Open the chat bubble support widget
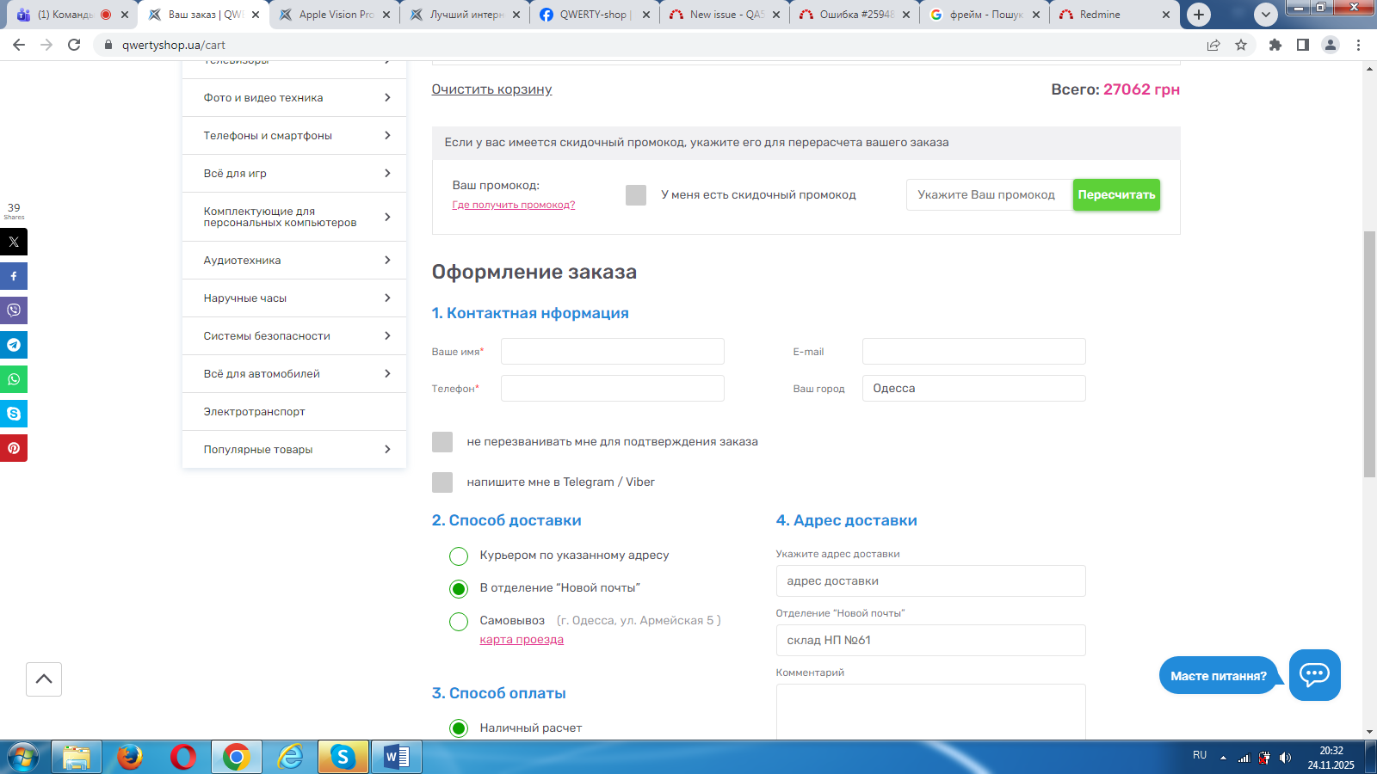This screenshot has width=1377, height=774. 1314,675
